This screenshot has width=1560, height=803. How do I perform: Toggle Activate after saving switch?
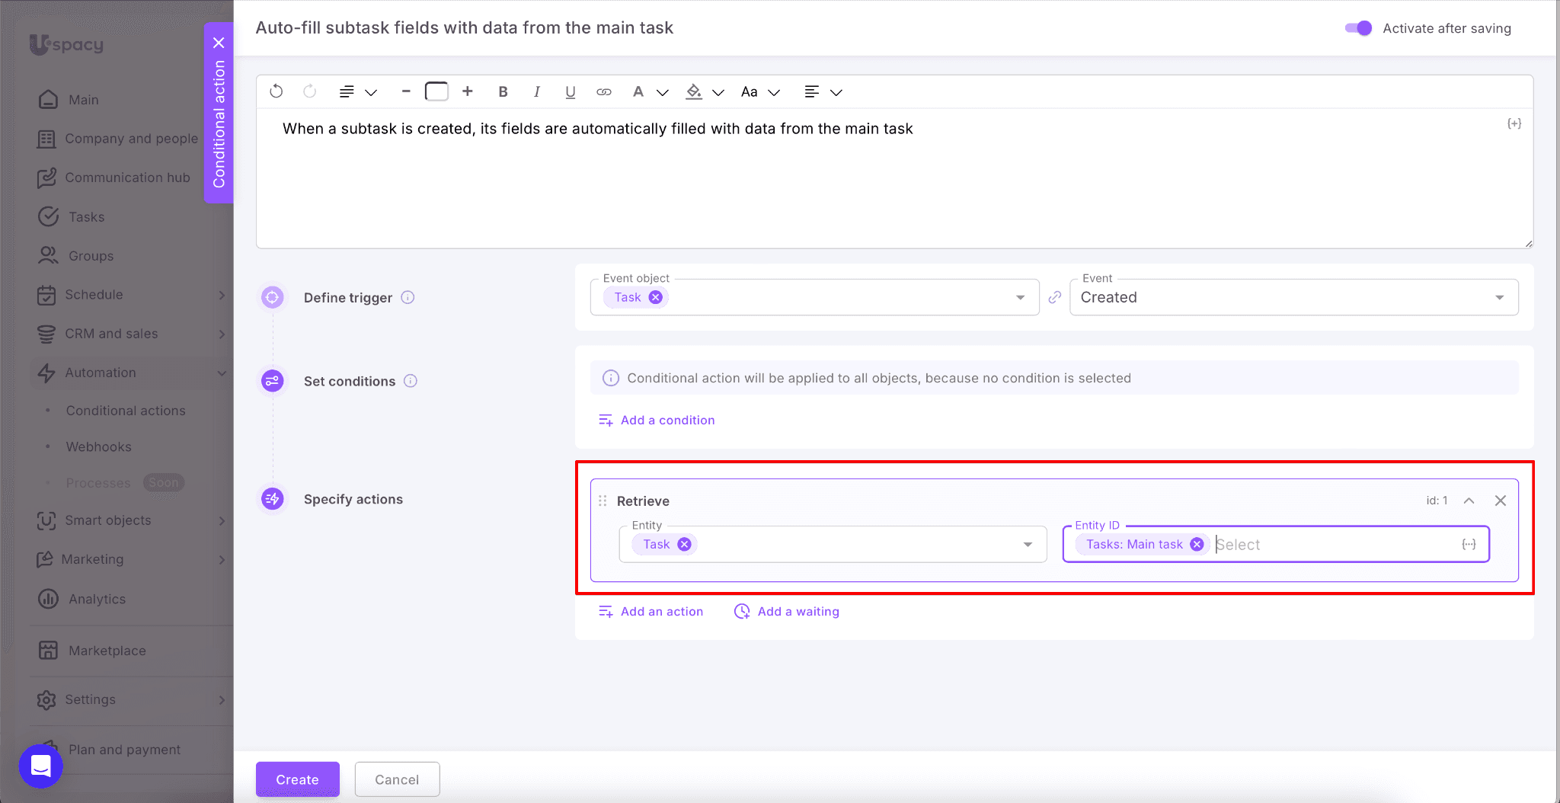(x=1358, y=28)
